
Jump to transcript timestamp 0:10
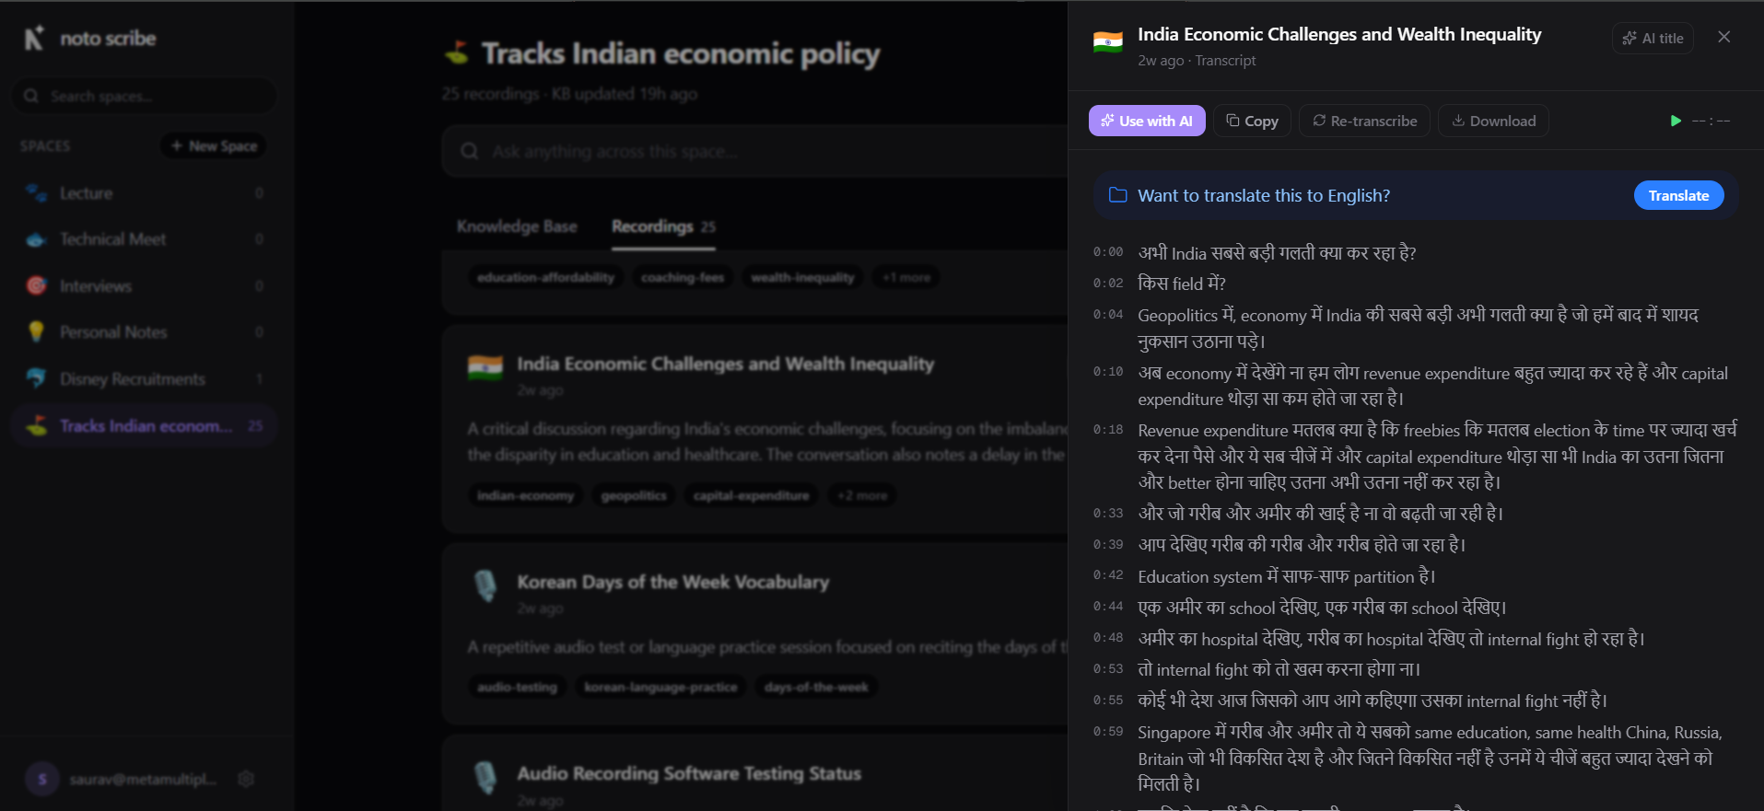[1108, 372]
